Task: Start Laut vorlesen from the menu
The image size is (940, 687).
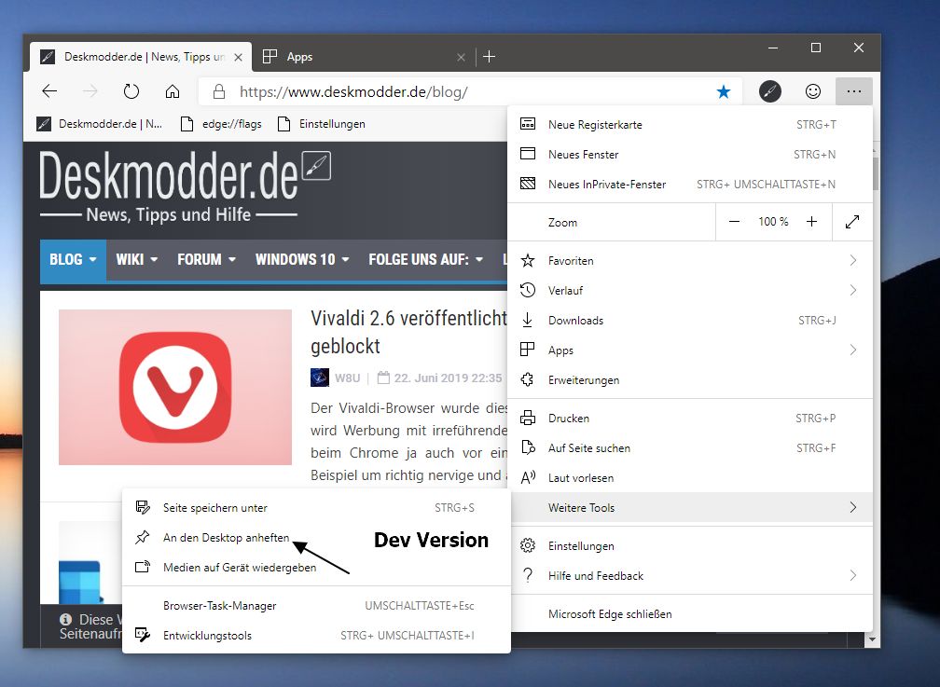Action: pos(690,478)
